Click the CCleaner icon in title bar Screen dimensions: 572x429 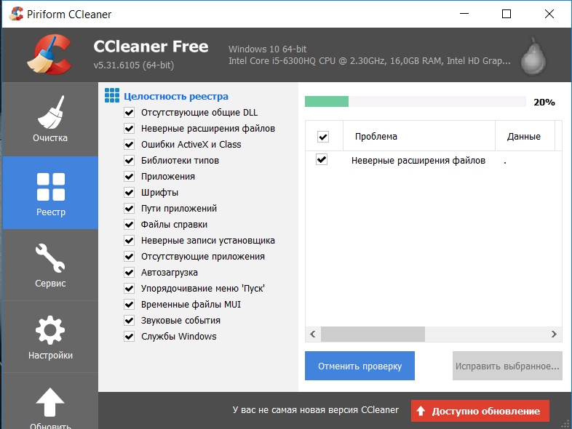[16, 14]
